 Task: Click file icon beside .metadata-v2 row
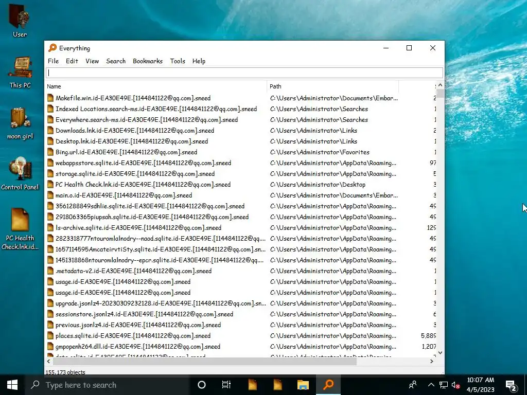point(50,271)
